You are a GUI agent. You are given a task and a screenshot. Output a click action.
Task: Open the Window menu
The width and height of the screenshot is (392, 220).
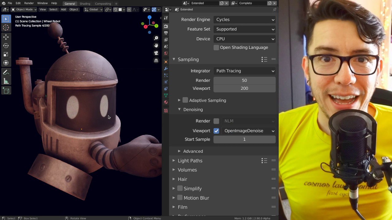pyautogui.click(x=42, y=3)
